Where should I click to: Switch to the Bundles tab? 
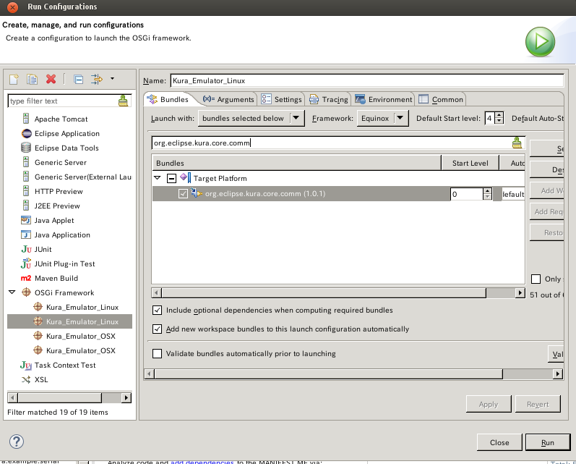click(x=168, y=99)
